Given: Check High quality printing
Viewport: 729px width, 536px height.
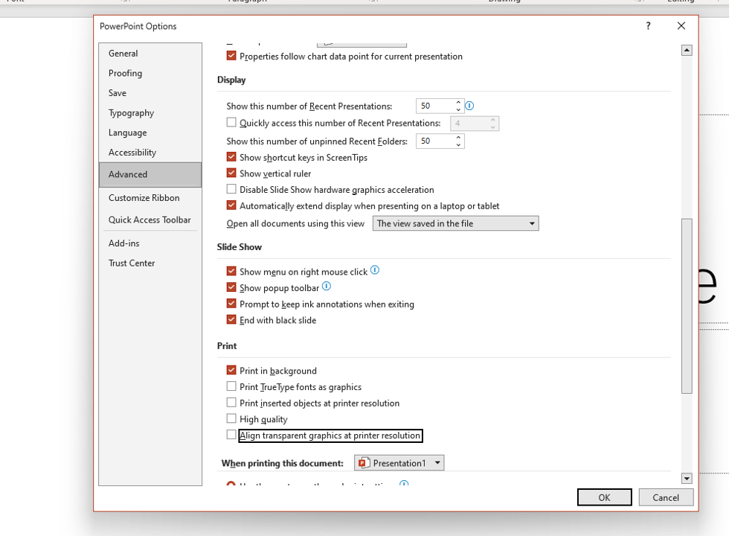Looking at the screenshot, I should (x=231, y=419).
